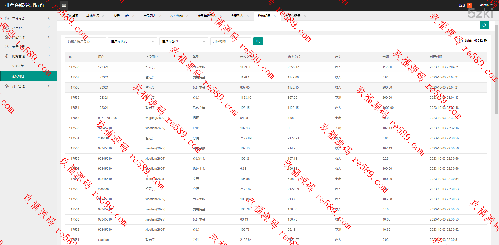
Task: Click the 订单管理 cube icon
Action: (x=7, y=86)
